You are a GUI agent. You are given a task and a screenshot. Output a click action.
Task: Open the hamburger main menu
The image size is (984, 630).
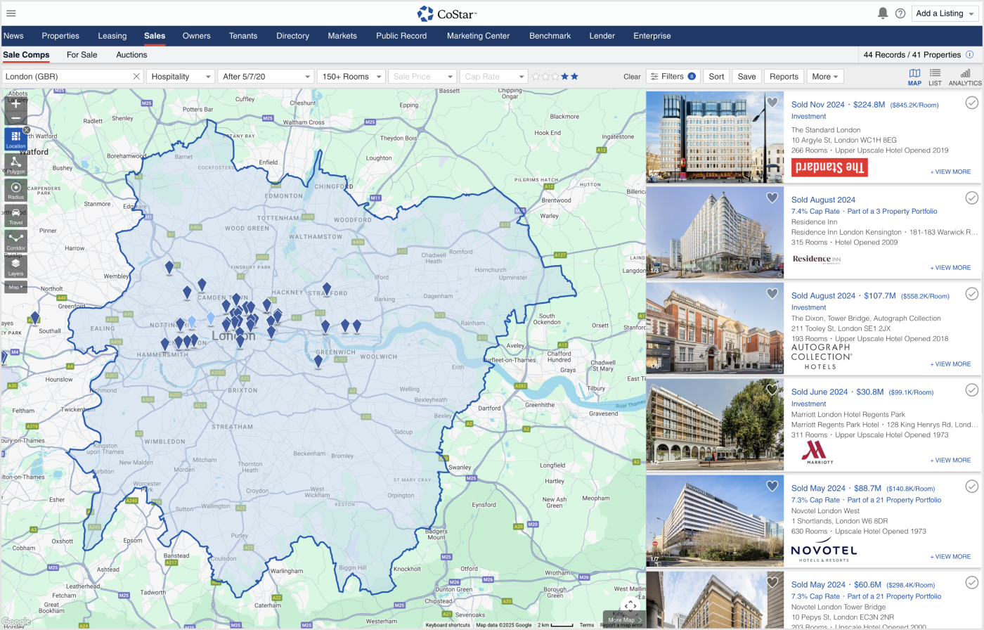[11, 13]
